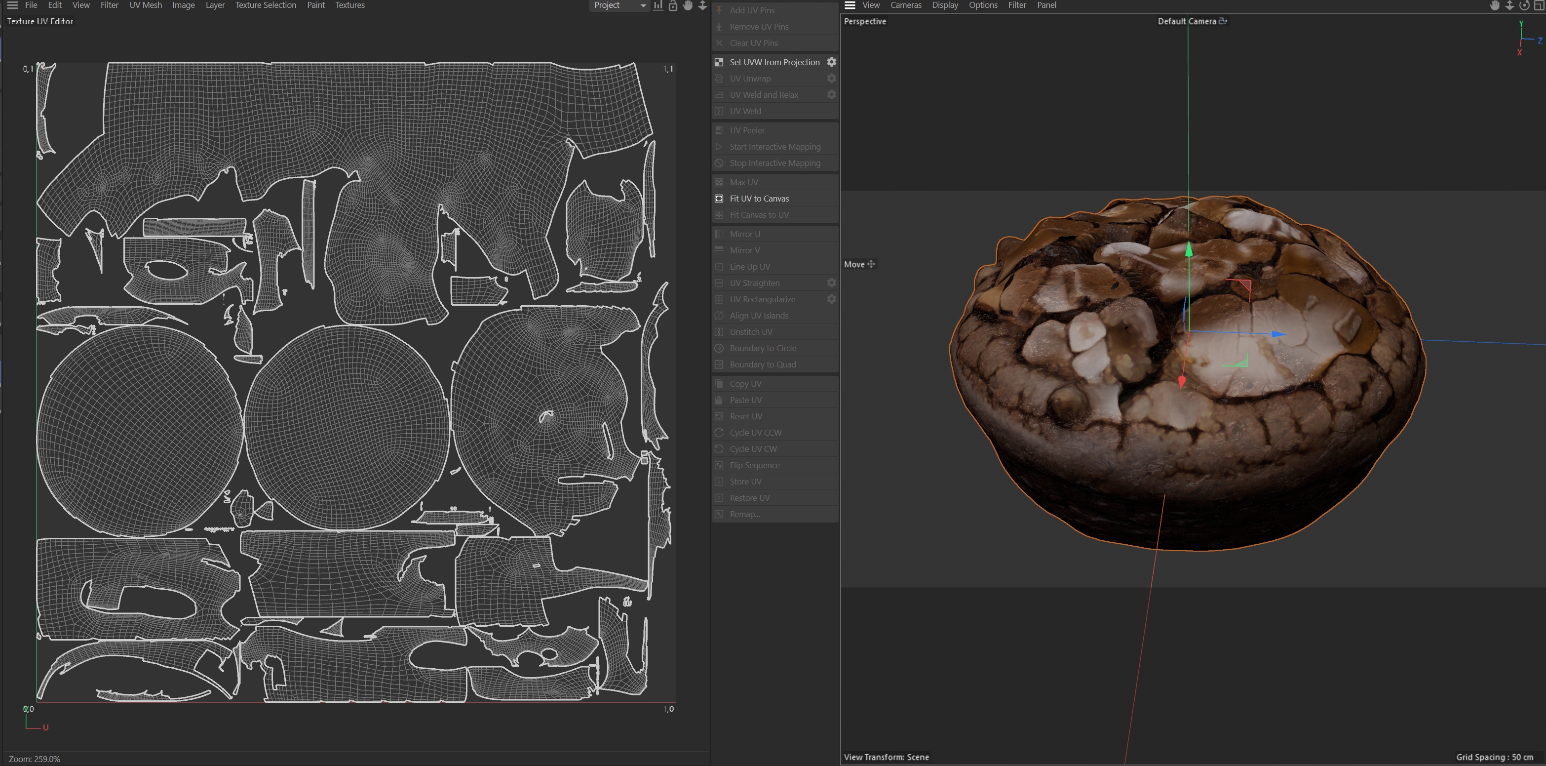The width and height of the screenshot is (1546, 766).
Task: Open the Cameras menu in viewport
Action: tap(905, 5)
